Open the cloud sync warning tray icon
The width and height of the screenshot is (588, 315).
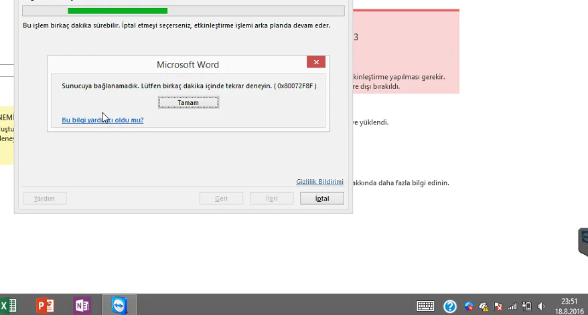(x=484, y=307)
